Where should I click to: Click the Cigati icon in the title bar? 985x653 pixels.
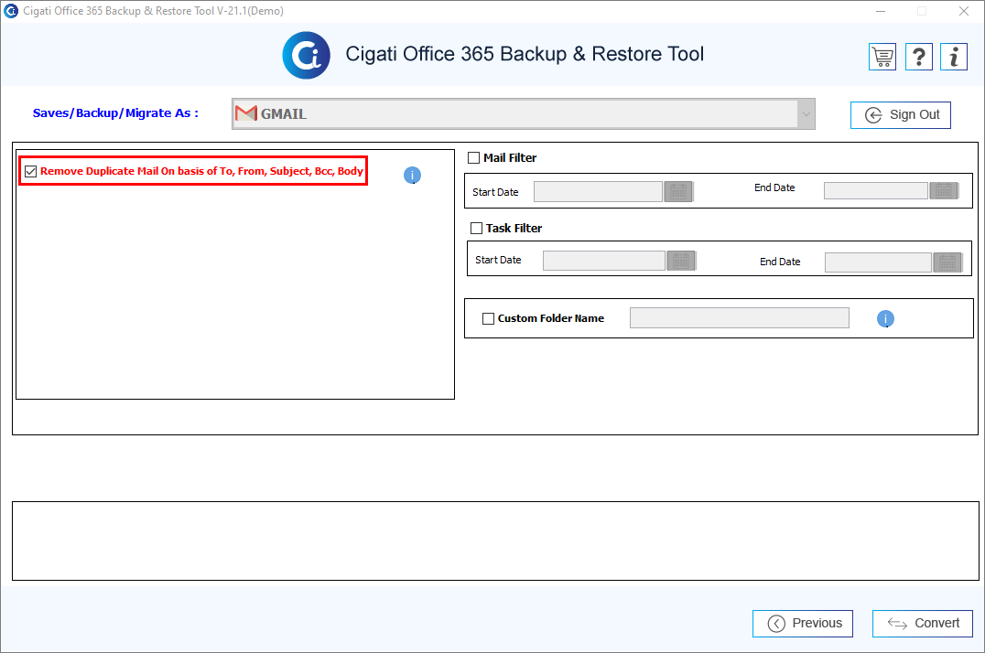[x=11, y=11]
